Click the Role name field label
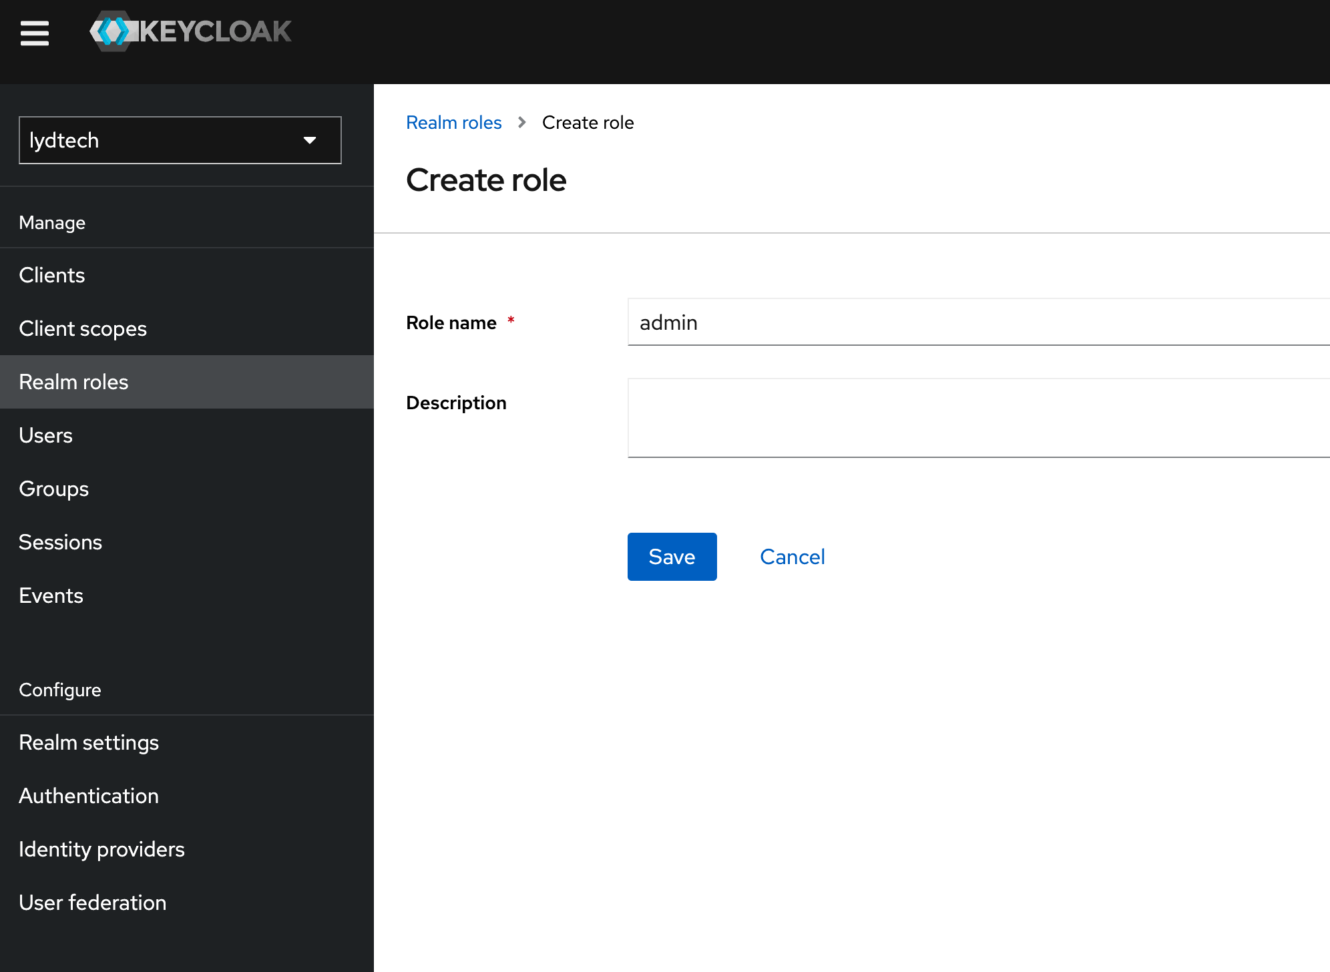Viewport: 1330px width, 972px height. pyautogui.click(x=451, y=323)
